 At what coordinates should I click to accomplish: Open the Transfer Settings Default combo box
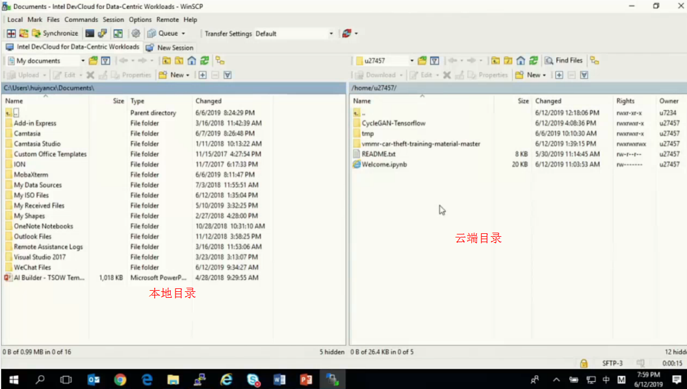coord(294,34)
